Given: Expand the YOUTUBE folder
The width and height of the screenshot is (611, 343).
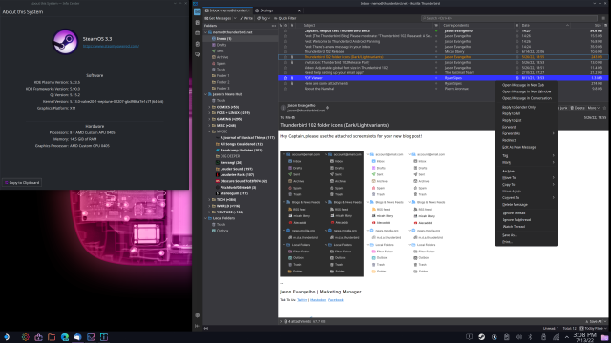Looking at the screenshot, I should pyautogui.click(x=209, y=212).
